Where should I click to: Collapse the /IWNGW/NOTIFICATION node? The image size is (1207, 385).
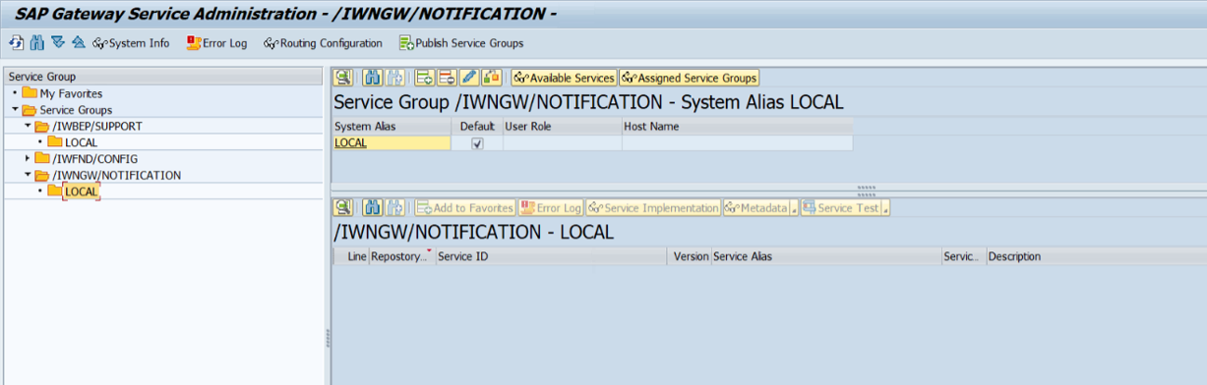click(x=28, y=175)
